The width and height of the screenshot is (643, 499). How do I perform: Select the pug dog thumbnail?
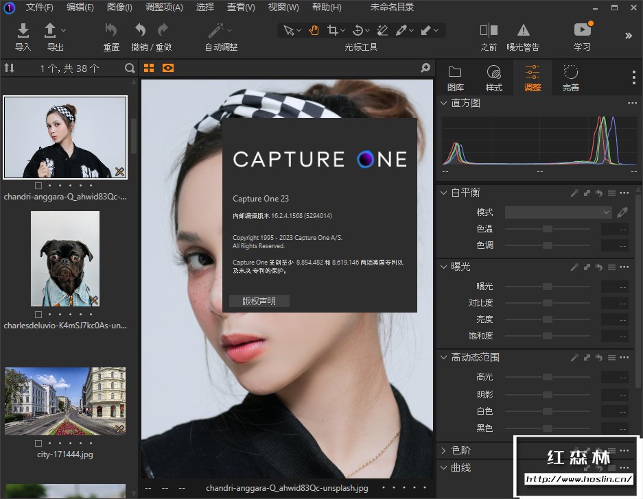[x=65, y=258]
